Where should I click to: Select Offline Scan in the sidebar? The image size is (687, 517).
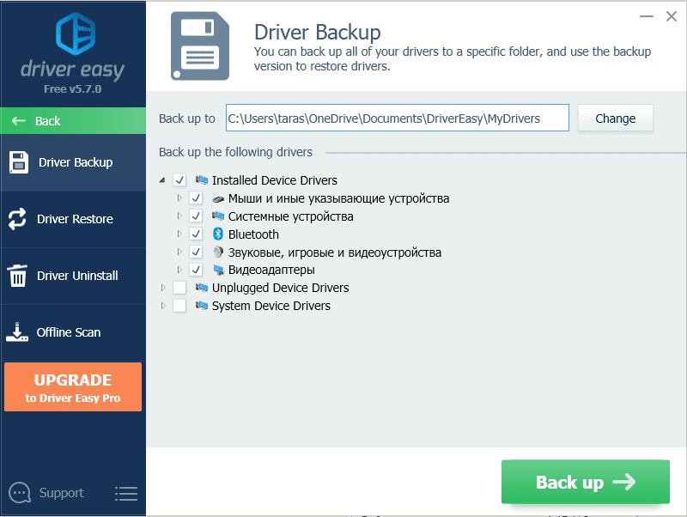point(68,332)
